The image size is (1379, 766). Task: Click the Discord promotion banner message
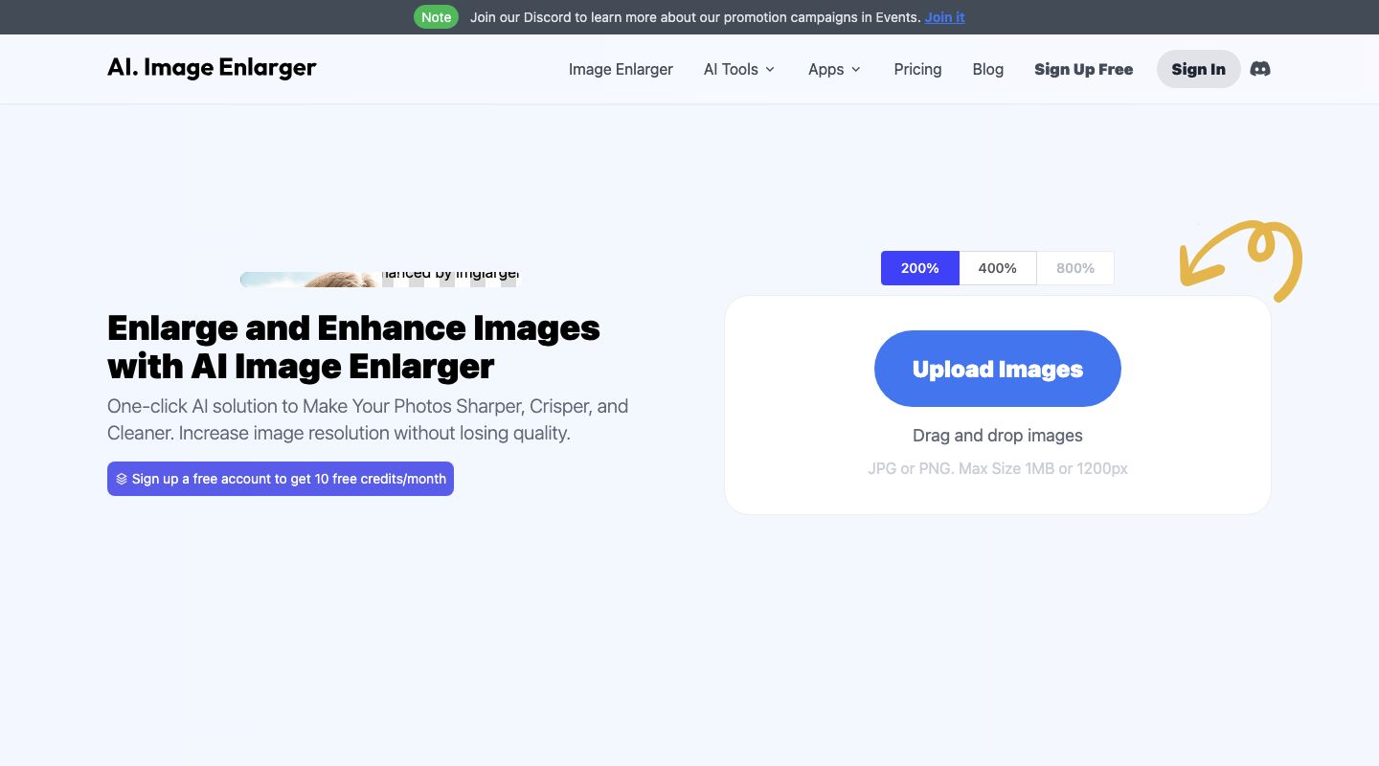695,17
